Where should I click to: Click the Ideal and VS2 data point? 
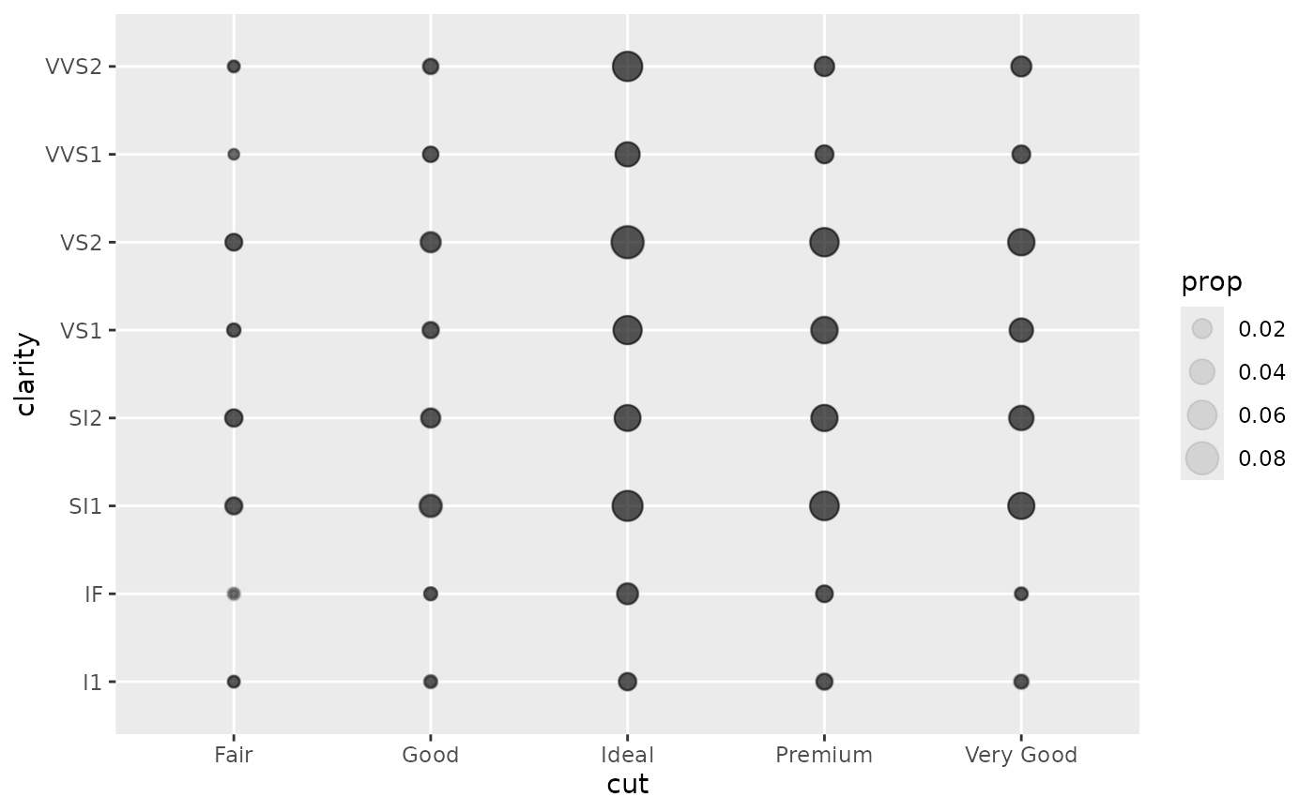pyautogui.click(x=627, y=242)
